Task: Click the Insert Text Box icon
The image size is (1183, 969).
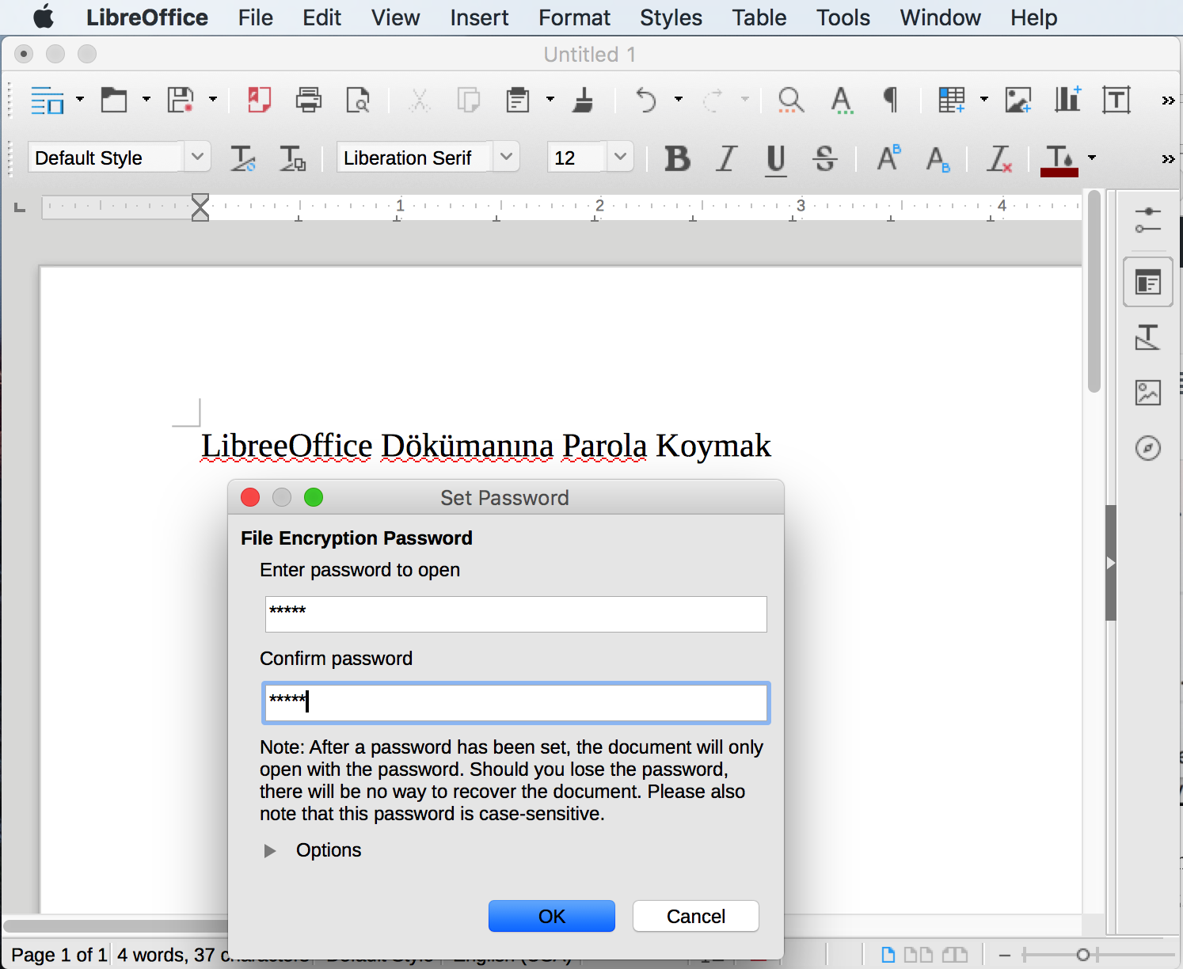Action: click(1116, 100)
